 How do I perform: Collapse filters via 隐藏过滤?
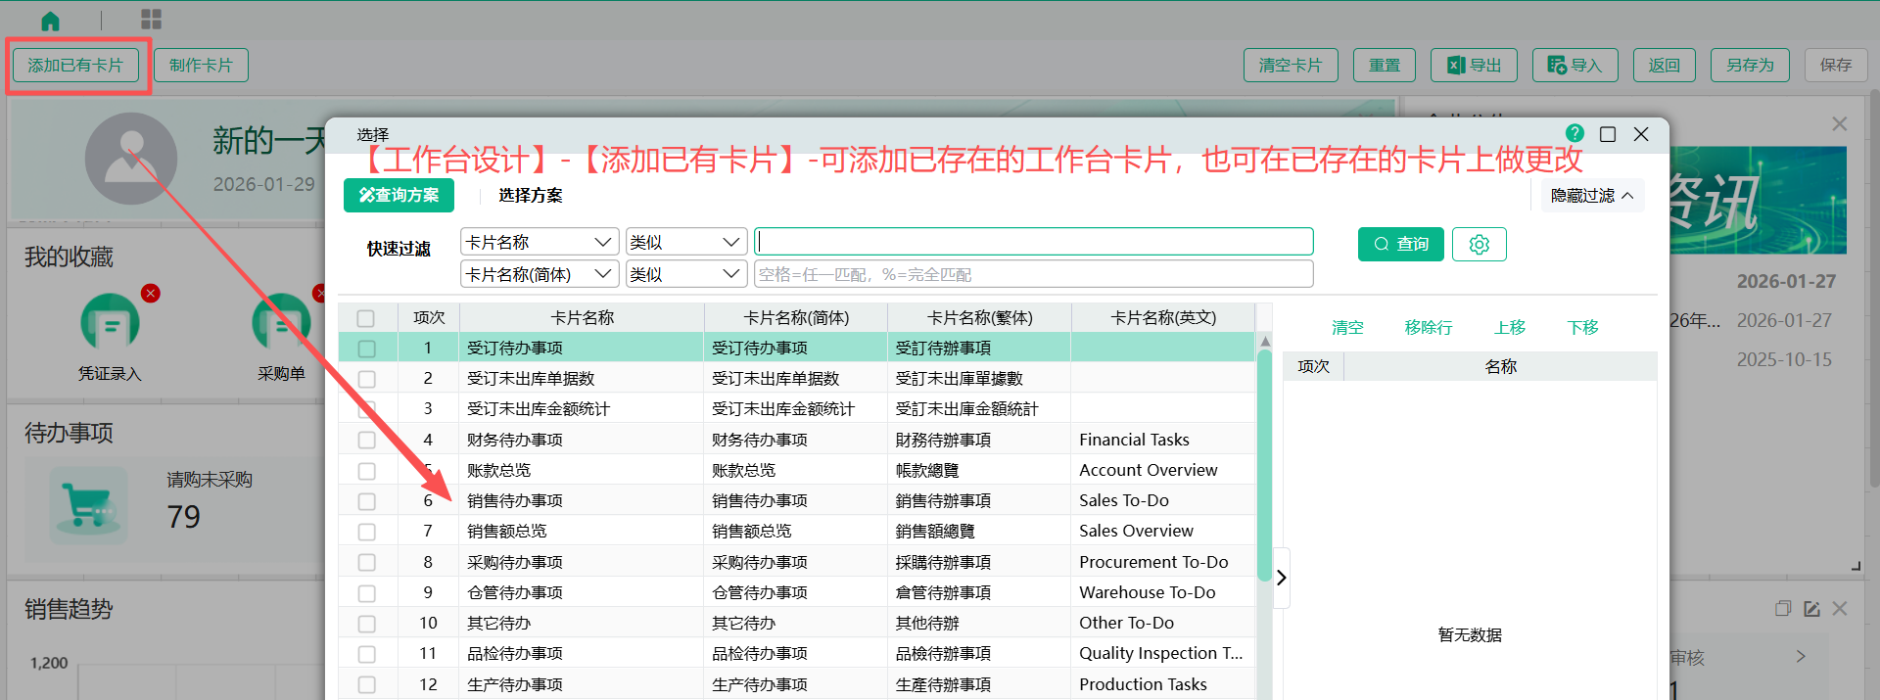[1591, 196]
